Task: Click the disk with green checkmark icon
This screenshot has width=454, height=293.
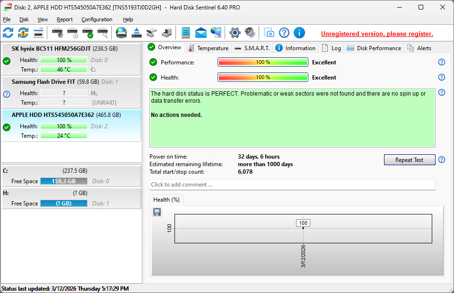Action: [x=87, y=33]
